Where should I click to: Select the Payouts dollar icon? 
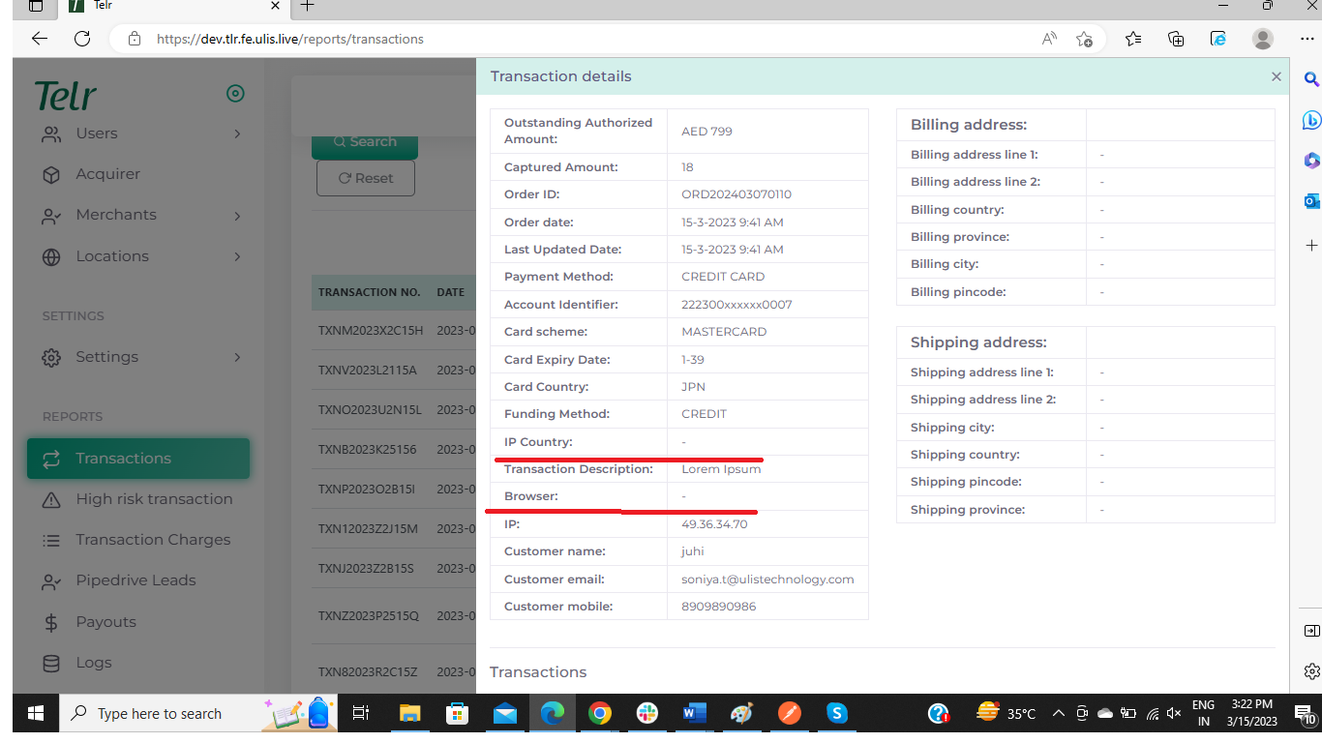(51, 622)
